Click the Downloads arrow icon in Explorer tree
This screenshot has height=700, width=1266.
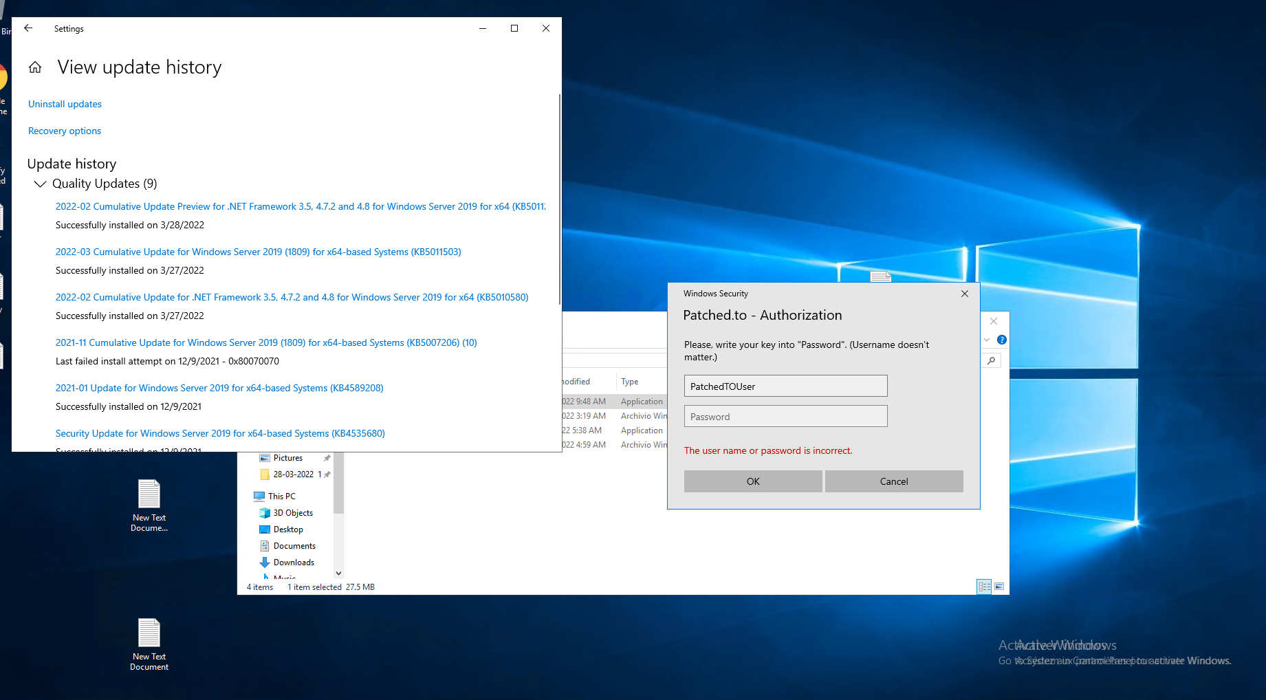(x=265, y=562)
